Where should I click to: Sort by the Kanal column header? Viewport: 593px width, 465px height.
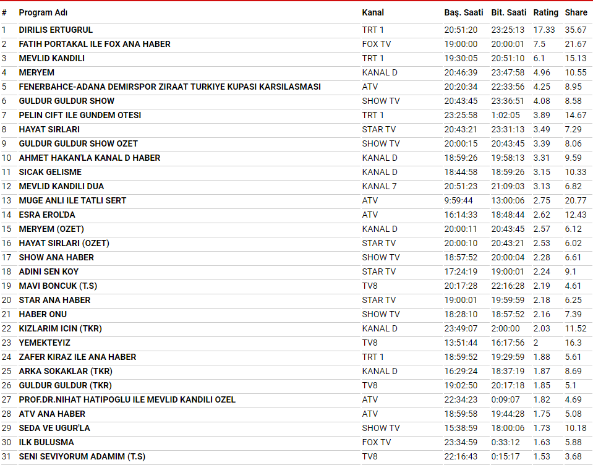pos(373,12)
